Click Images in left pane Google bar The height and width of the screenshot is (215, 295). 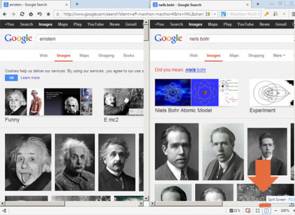click(45, 24)
